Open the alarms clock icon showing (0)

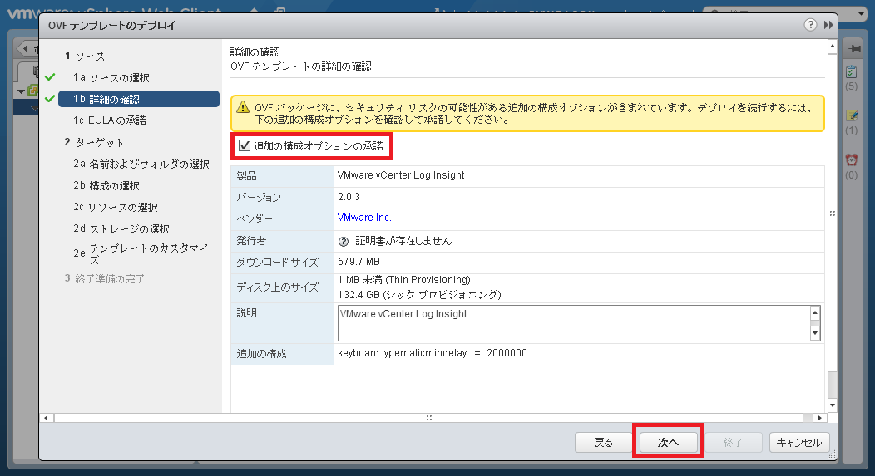tap(852, 160)
